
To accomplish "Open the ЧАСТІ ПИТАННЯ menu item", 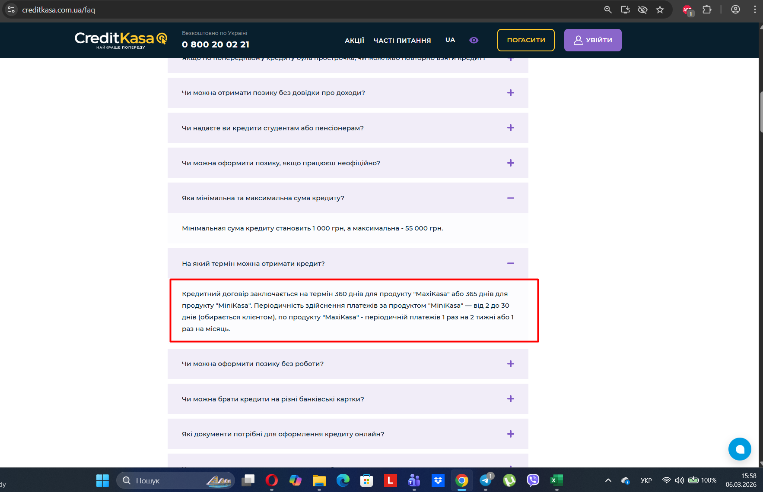I will point(402,40).
